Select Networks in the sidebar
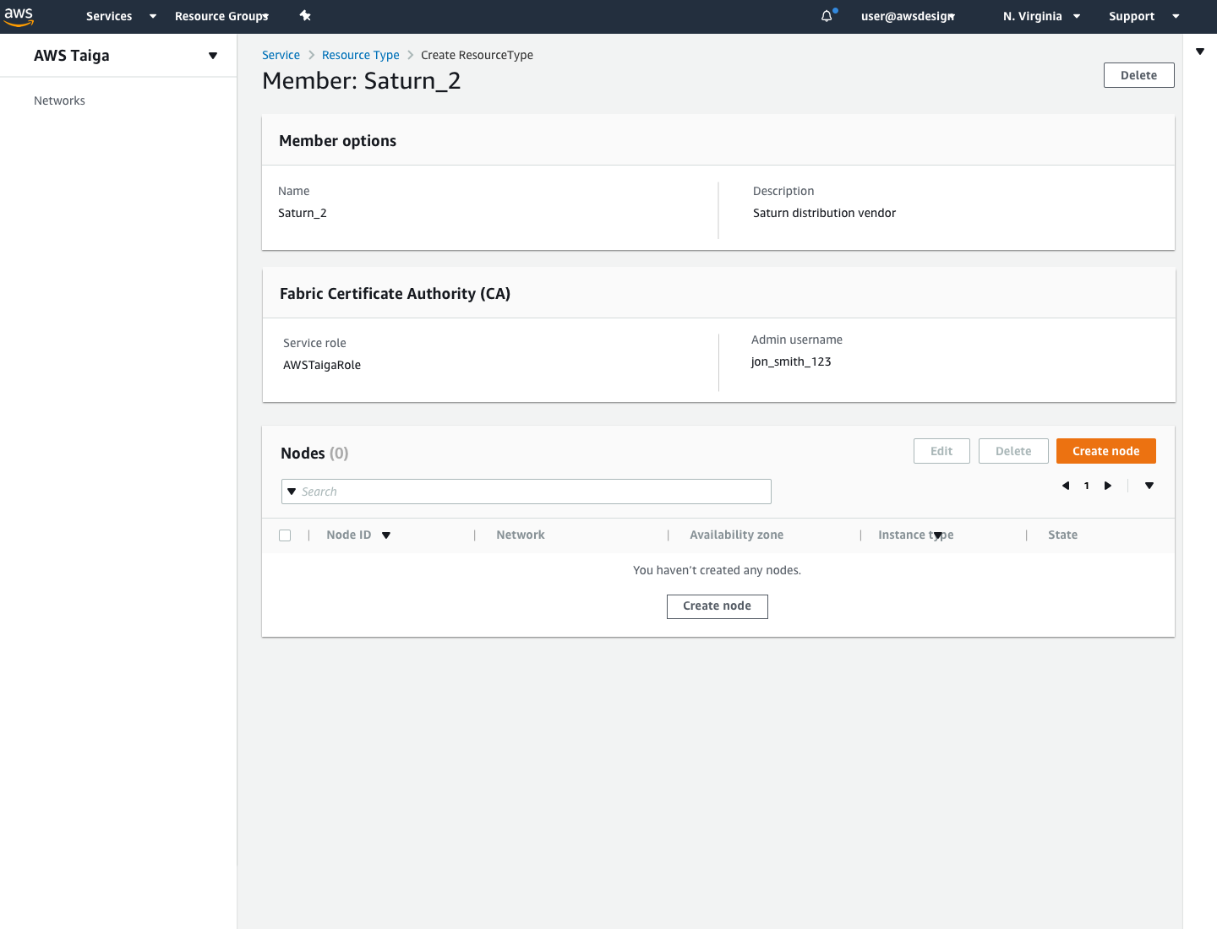The image size is (1217, 929). tap(59, 101)
